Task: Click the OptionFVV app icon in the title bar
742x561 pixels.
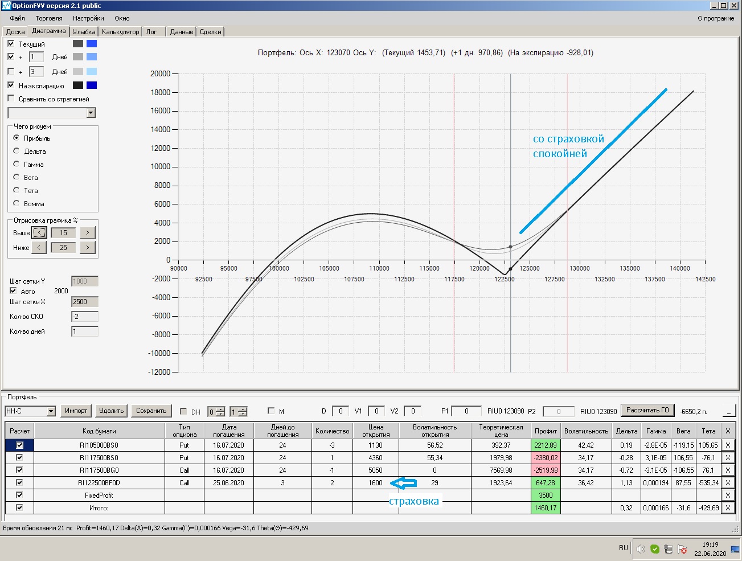Action: 7,6
